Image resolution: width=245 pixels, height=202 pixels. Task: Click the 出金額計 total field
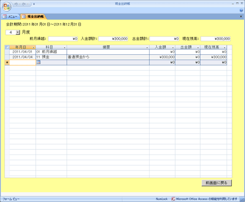[x=164, y=39]
